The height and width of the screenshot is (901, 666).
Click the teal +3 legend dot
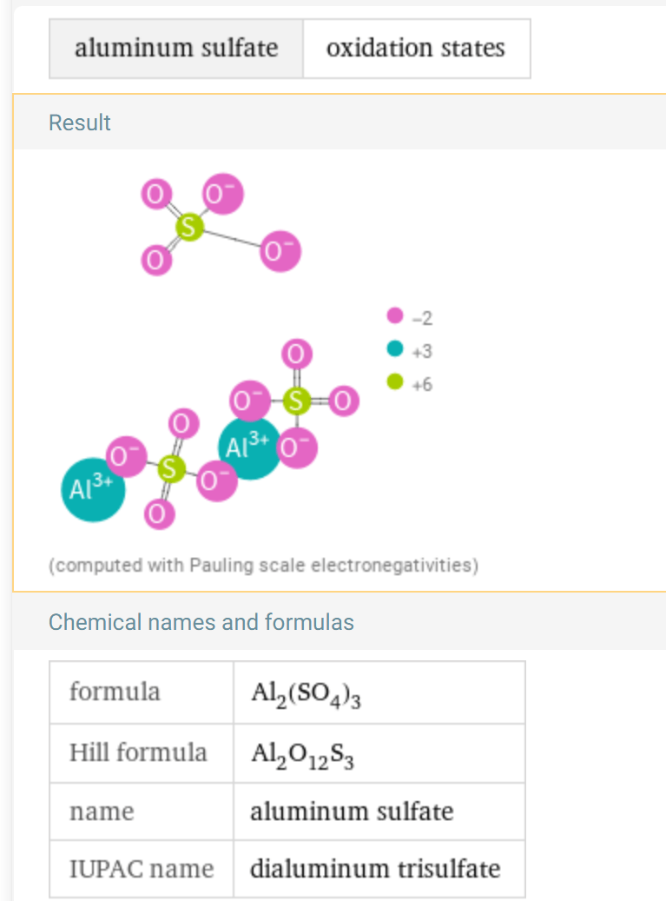coord(395,348)
